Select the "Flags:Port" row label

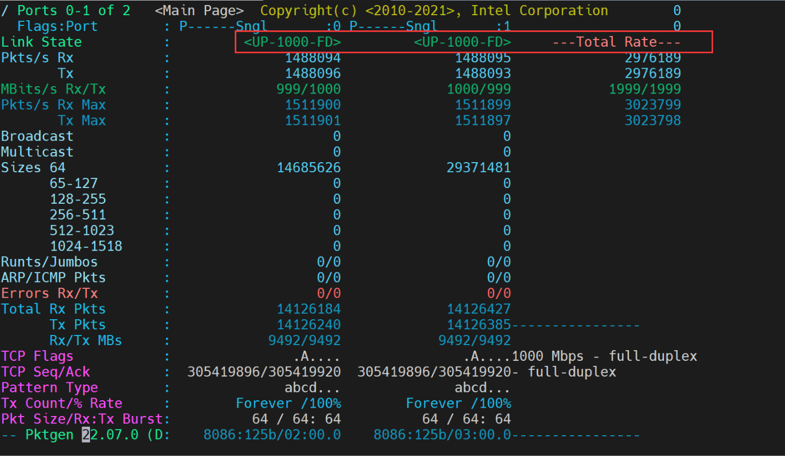pos(57,26)
